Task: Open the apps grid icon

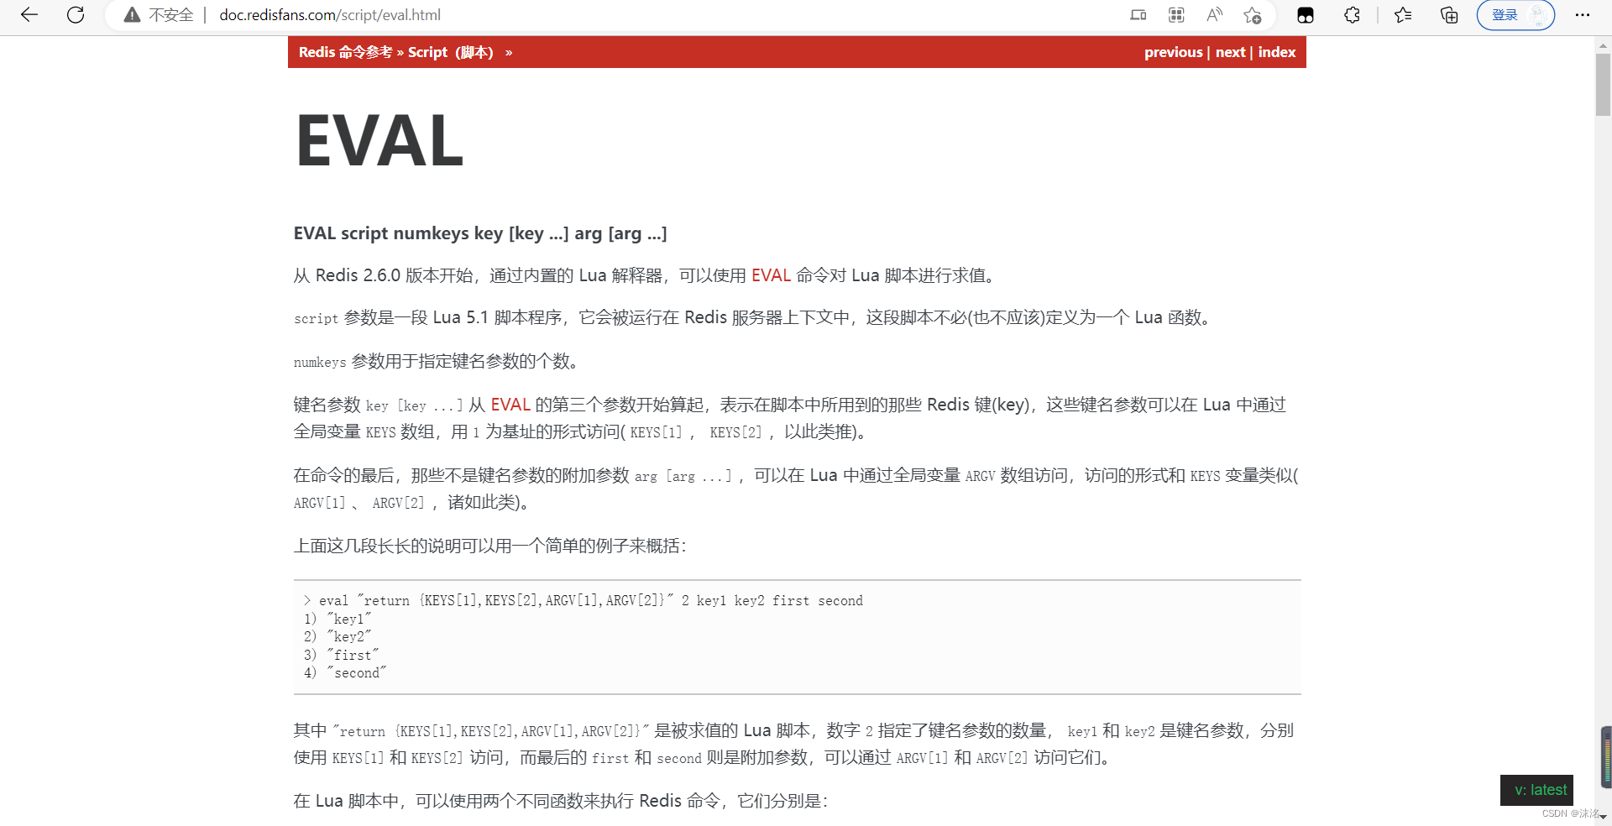Action: tap(1175, 14)
